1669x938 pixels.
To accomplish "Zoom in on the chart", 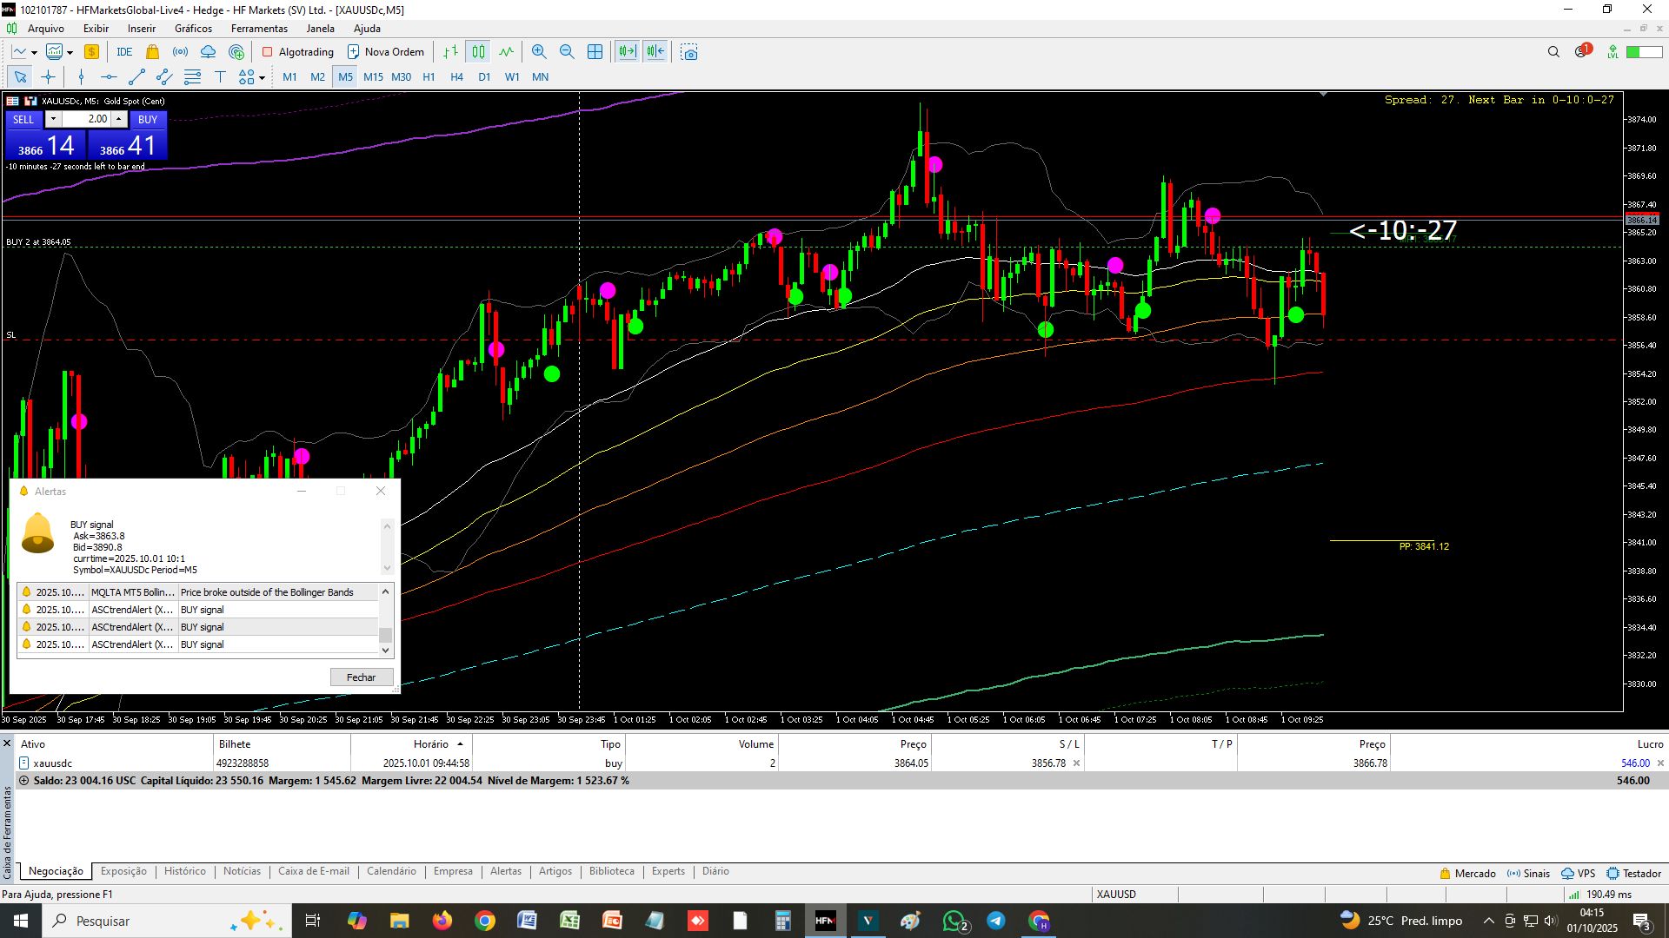I will click(x=539, y=52).
